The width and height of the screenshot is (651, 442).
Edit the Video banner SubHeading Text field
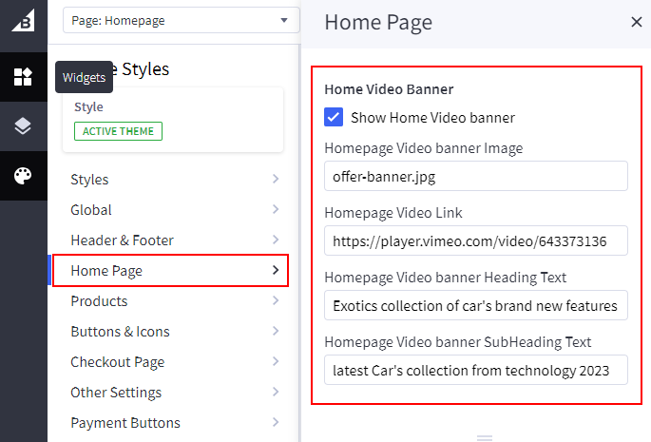(x=476, y=371)
